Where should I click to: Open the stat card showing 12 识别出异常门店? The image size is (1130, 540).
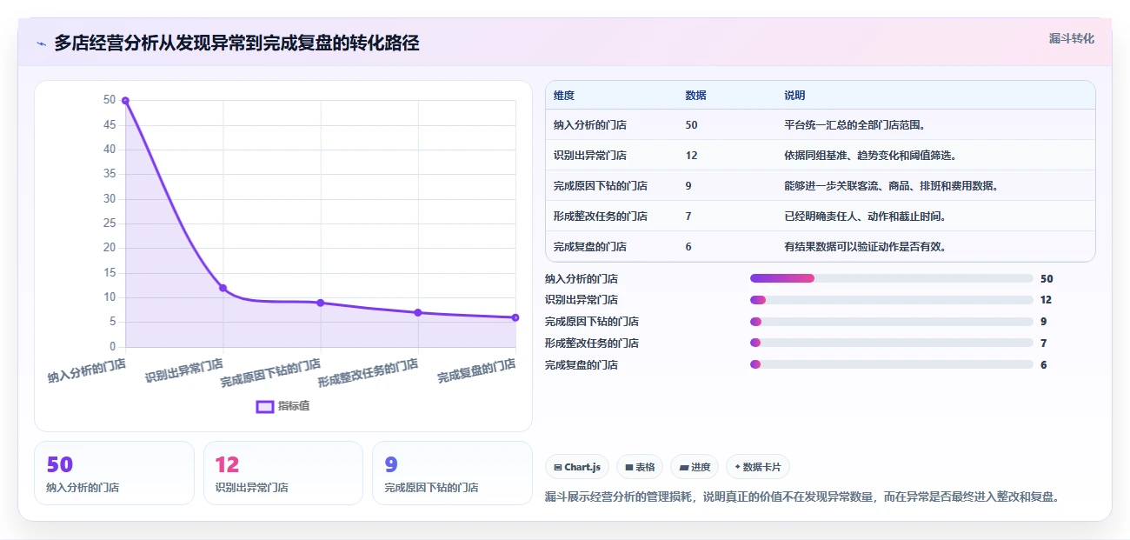283,473
